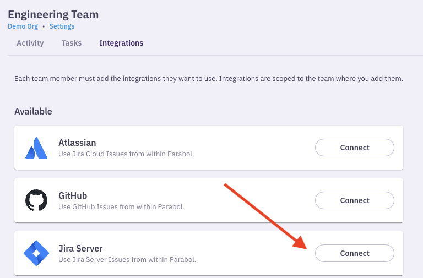Click the integrations scope notice text

tap(209, 79)
